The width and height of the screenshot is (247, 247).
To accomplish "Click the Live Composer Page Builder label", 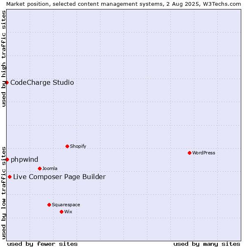I will point(59,177).
